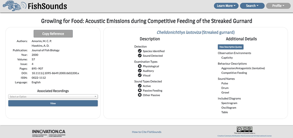The width and height of the screenshot is (293, 138).
Task: Click the Creative Commons license badge
Action: click(x=244, y=129)
